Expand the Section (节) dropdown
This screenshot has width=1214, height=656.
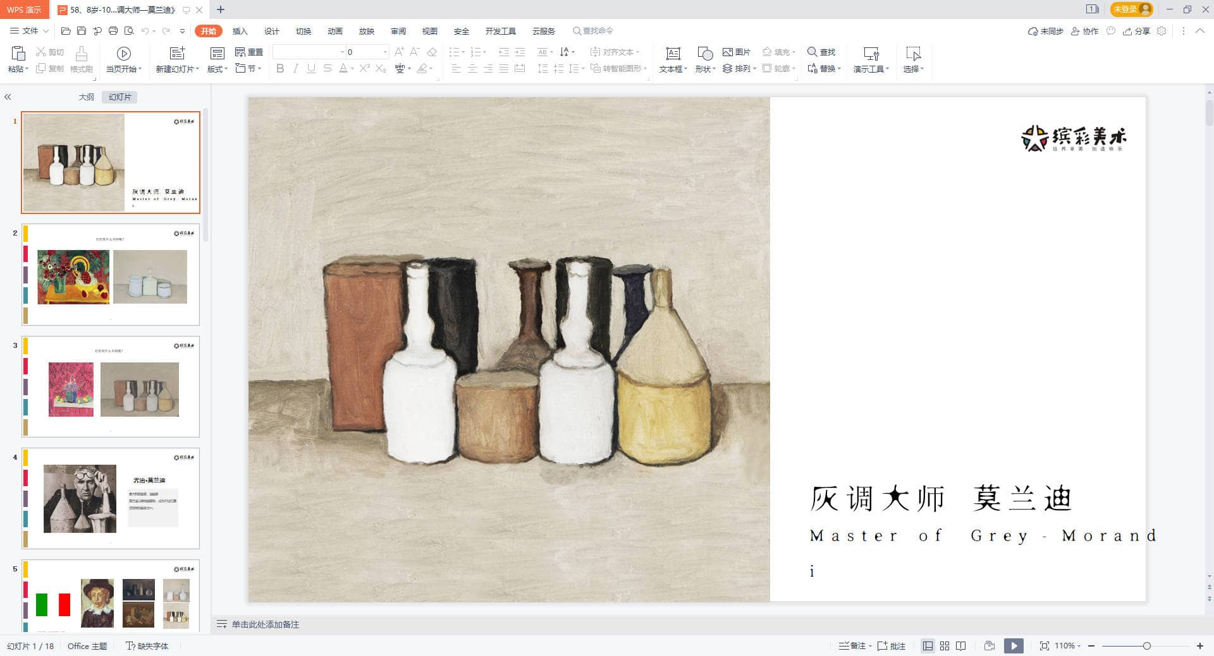pos(248,68)
